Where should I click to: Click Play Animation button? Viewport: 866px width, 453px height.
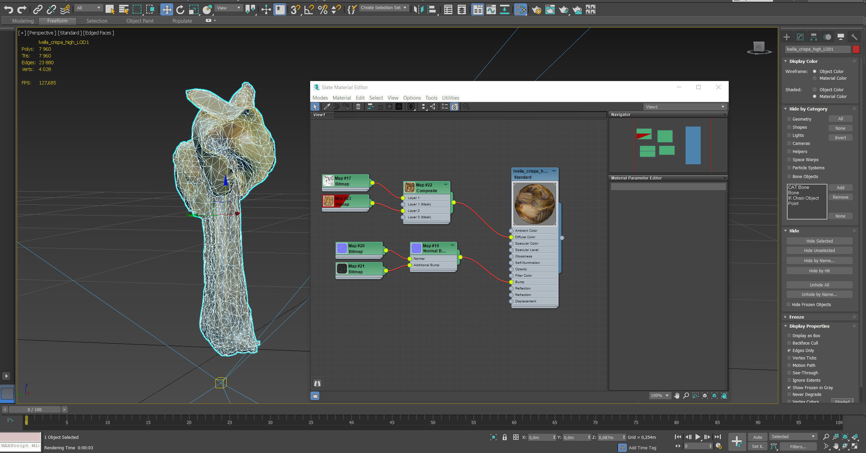point(698,437)
